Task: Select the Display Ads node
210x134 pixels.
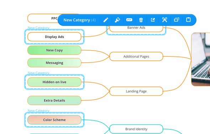Action: tap(54, 37)
